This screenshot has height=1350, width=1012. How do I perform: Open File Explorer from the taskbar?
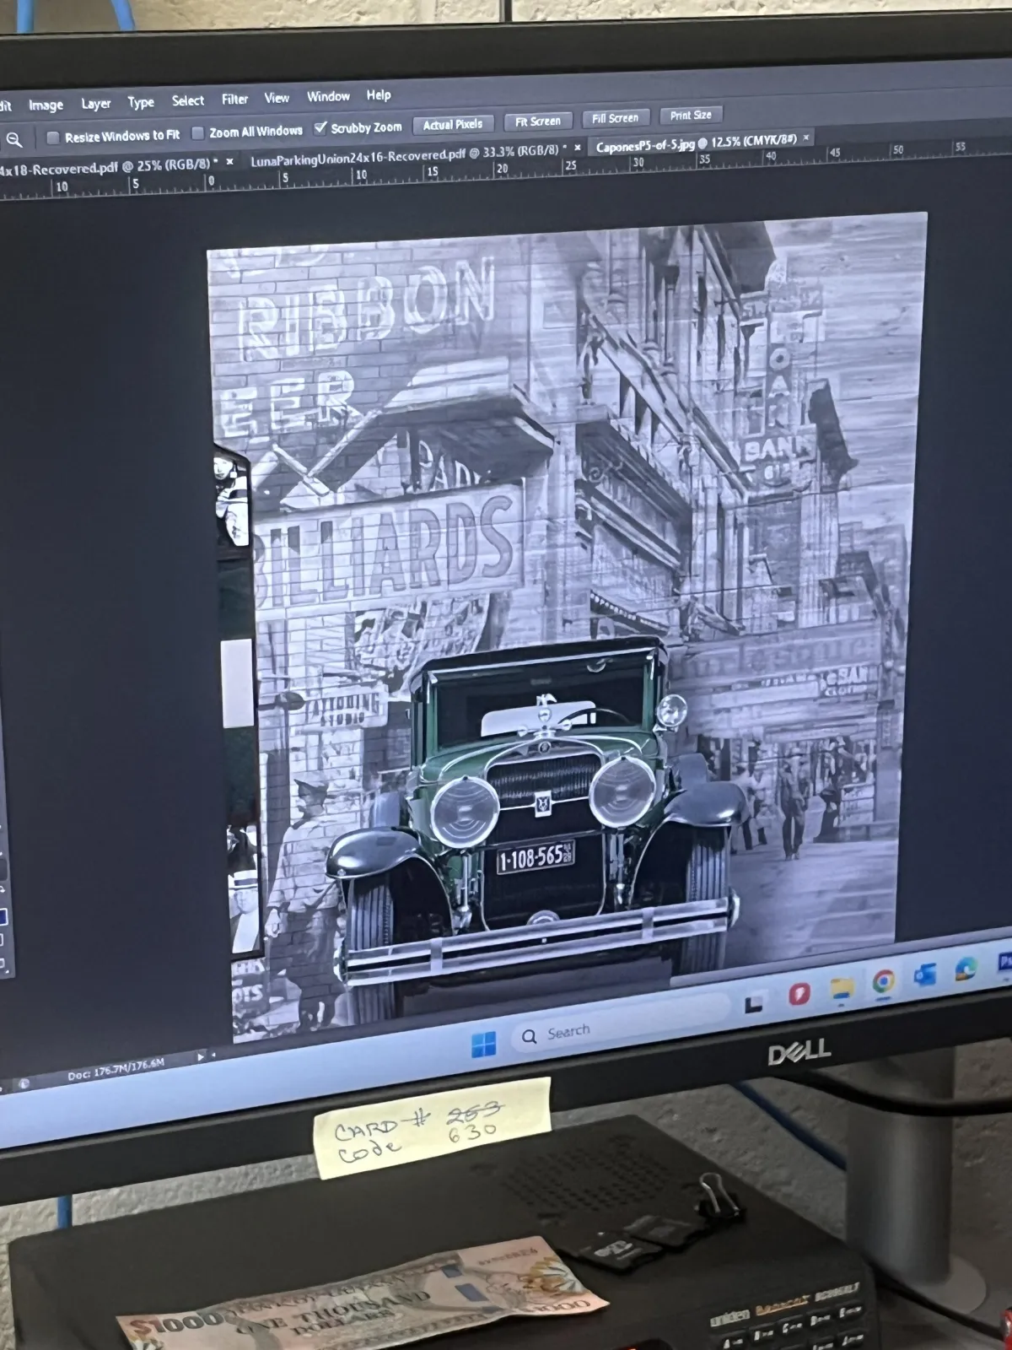[x=841, y=988]
